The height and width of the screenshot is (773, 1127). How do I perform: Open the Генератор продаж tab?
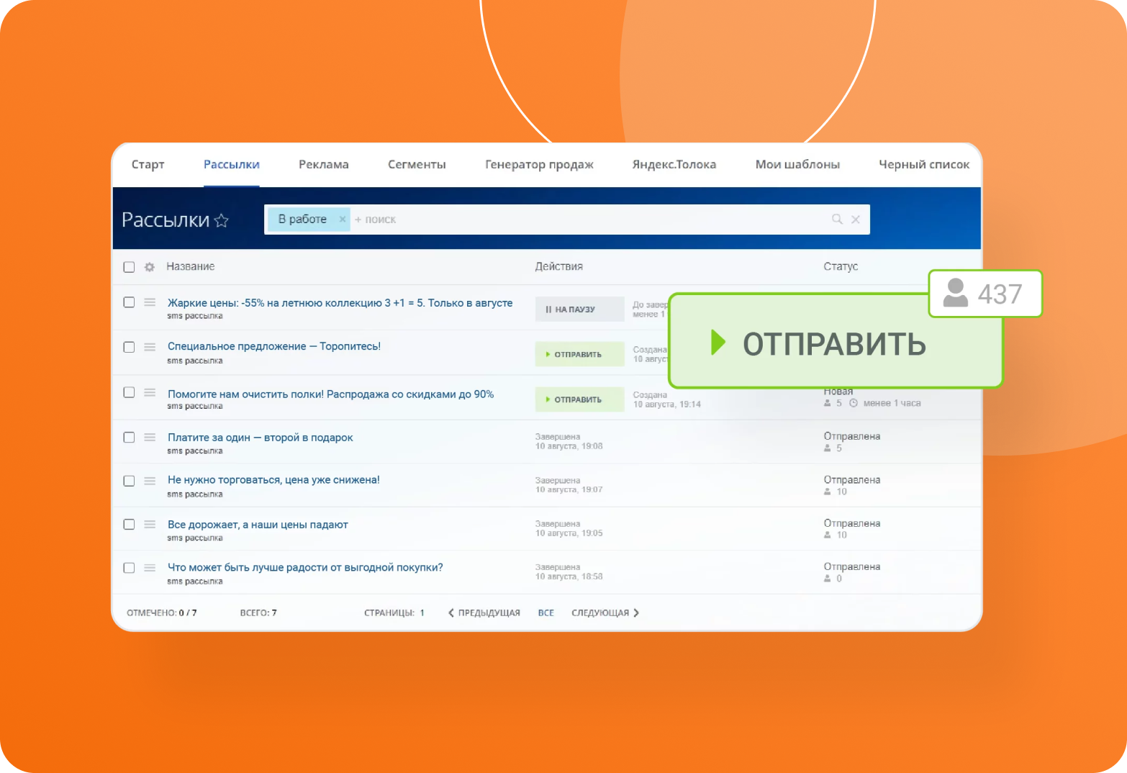tap(539, 165)
